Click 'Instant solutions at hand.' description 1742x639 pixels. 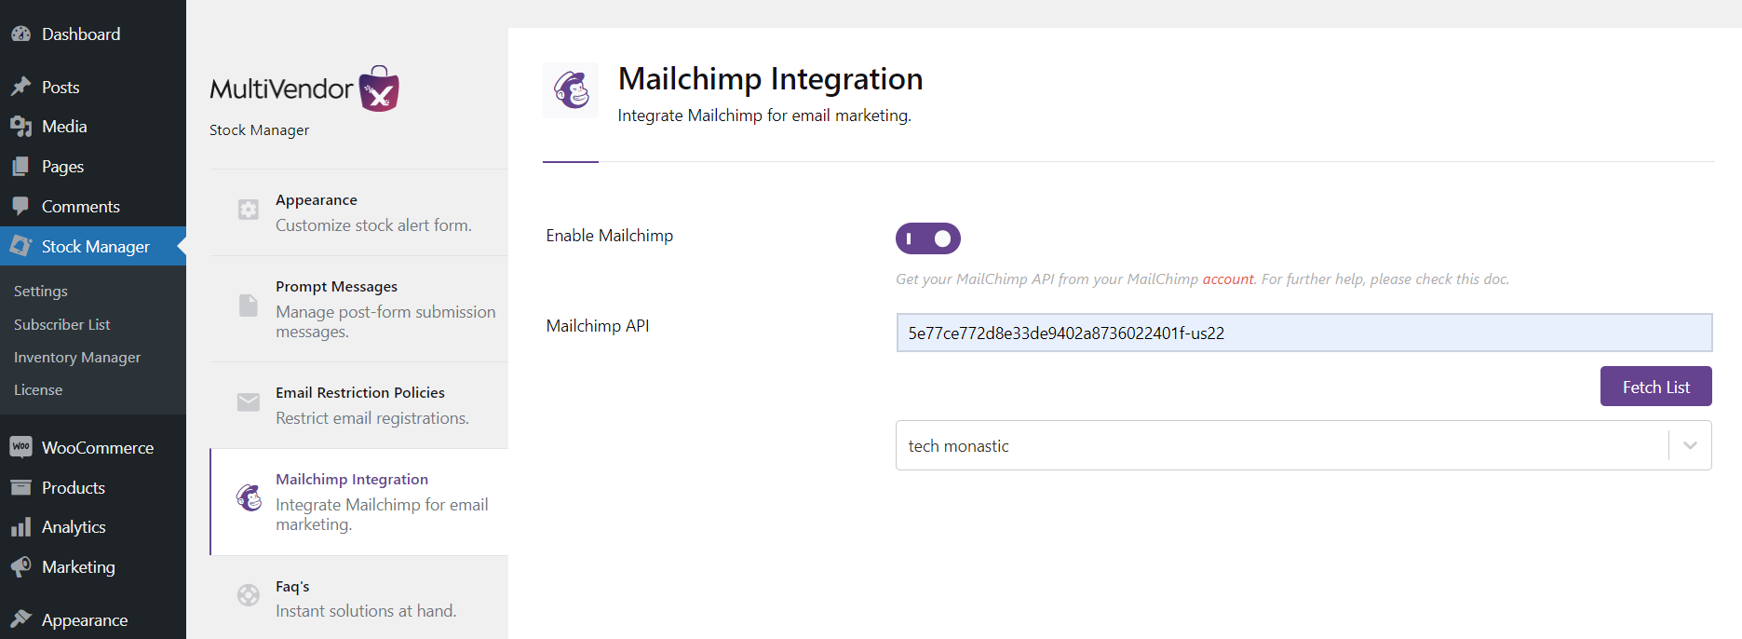(x=366, y=611)
